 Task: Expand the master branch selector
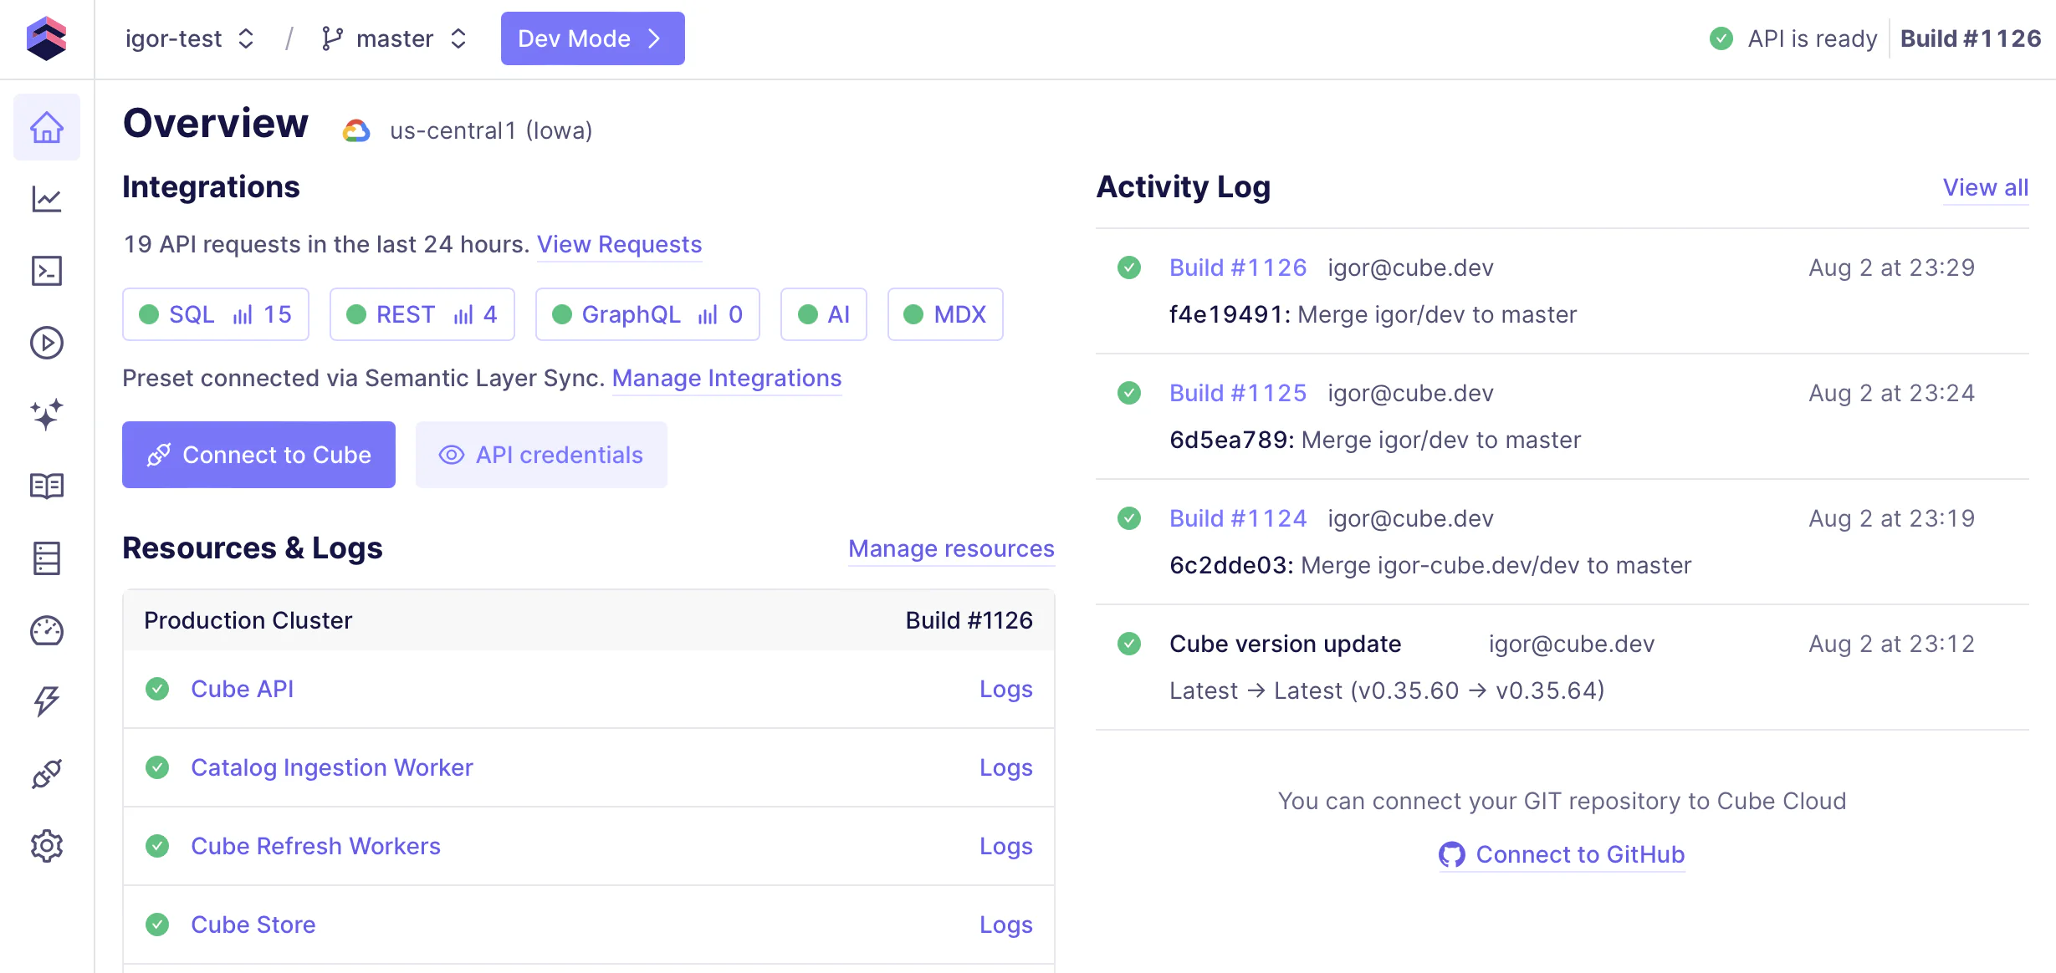coord(395,38)
